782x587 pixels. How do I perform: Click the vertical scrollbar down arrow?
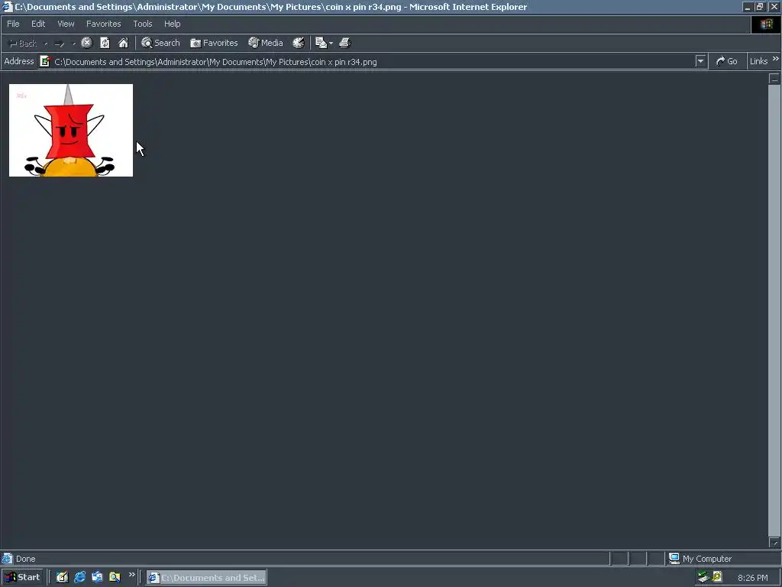pyautogui.click(x=774, y=543)
